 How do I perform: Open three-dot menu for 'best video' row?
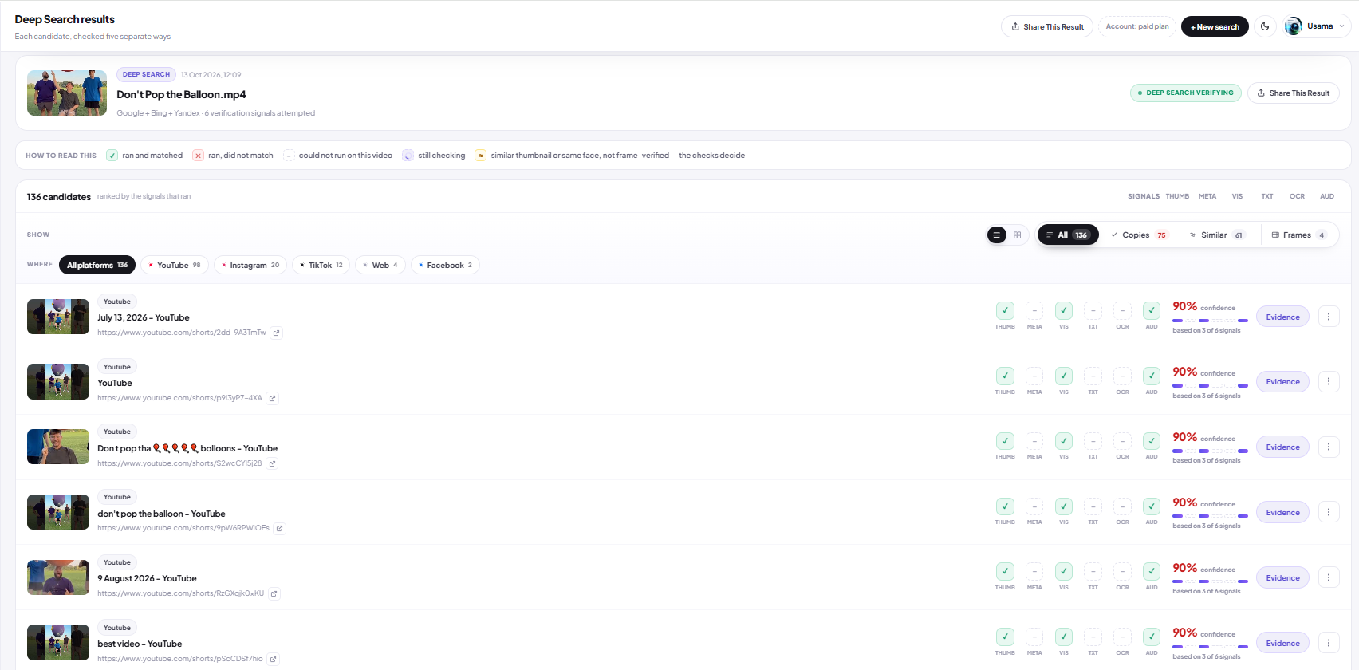(1329, 643)
